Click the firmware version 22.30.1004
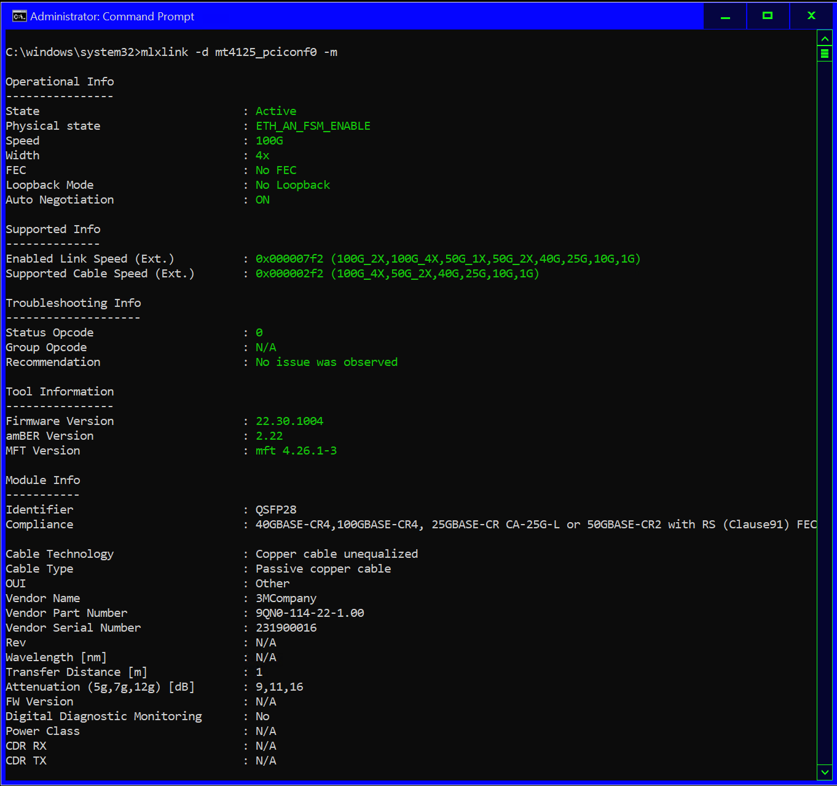Screen dimensions: 837x786 [x=289, y=421]
